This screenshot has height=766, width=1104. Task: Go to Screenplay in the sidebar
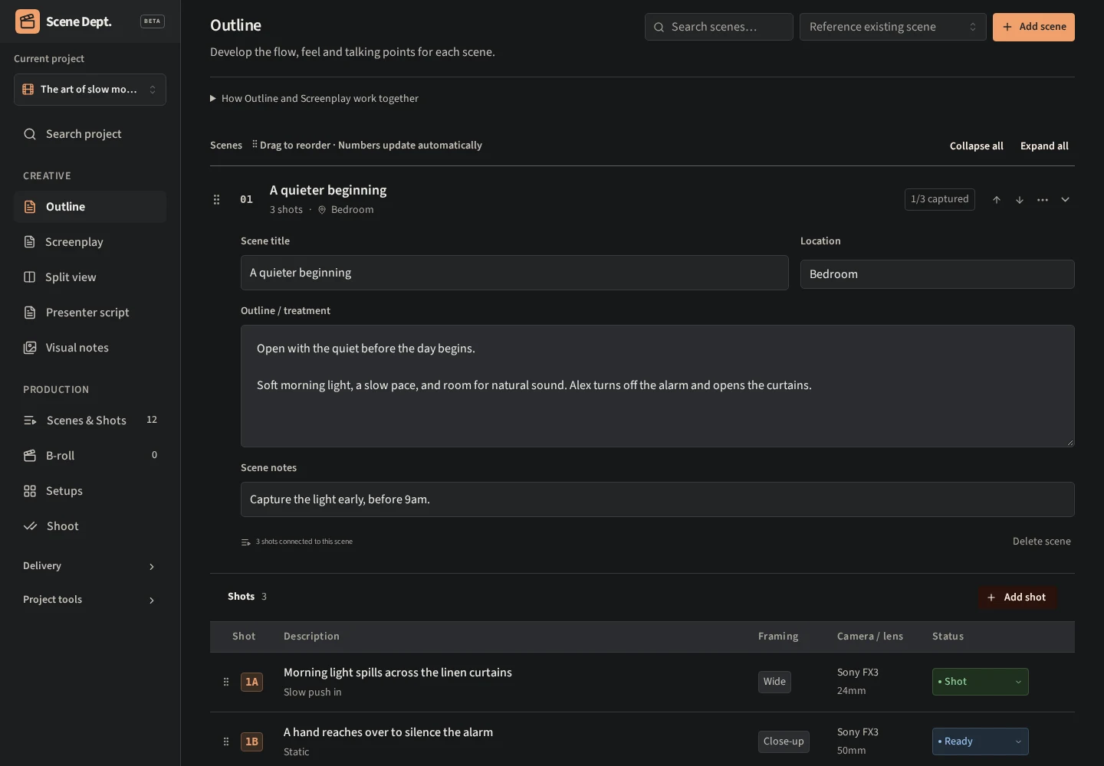(x=90, y=242)
